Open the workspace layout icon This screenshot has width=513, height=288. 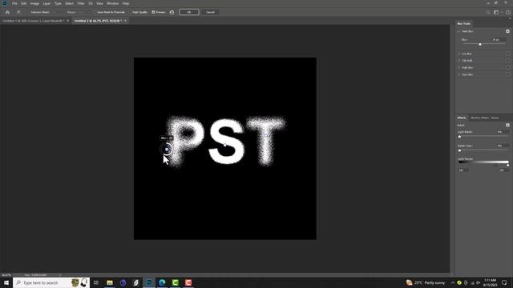(496, 12)
